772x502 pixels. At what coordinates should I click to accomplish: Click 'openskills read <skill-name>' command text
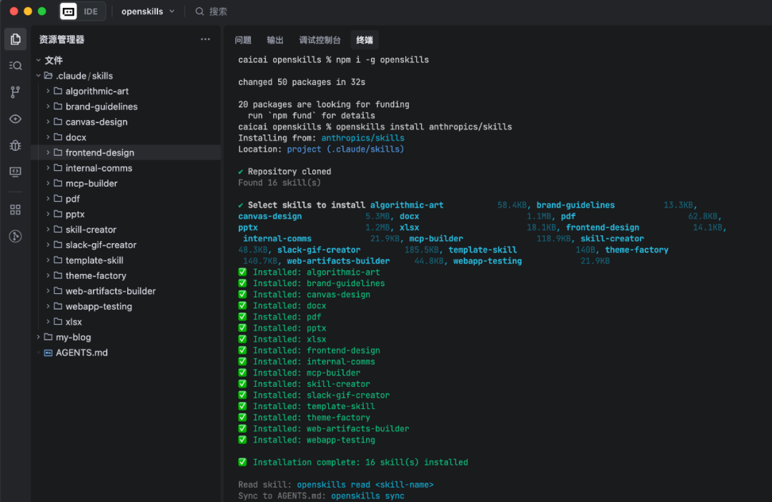tap(365, 485)
